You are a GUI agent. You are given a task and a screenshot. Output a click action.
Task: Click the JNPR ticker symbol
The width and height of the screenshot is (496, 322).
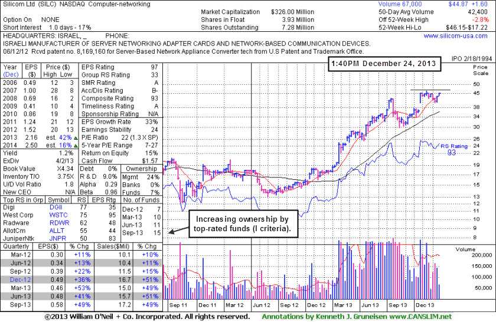(58, 239)
